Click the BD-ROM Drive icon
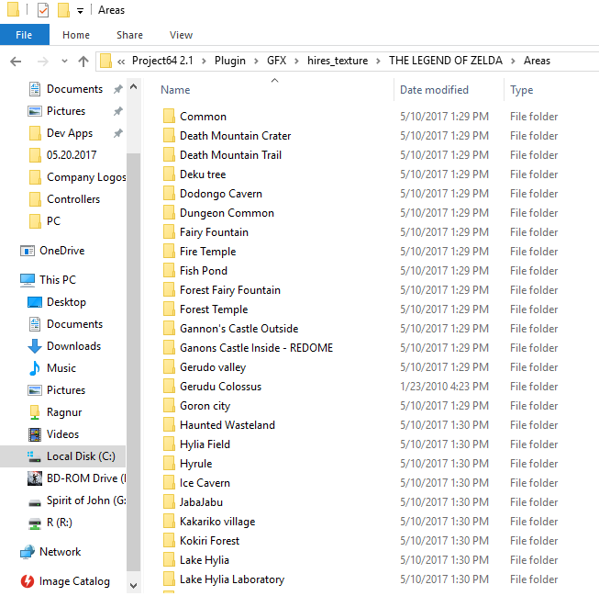 [35, 478]
